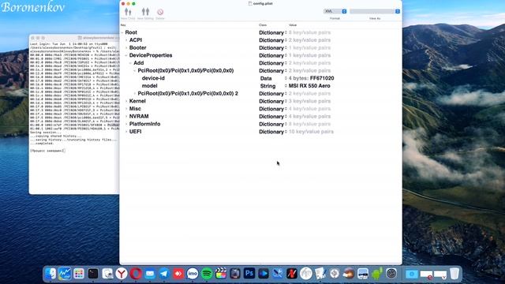505x284 pixels.
Task: Select the device-id key row
Action: pyautogui.click(x=153, y=78)
